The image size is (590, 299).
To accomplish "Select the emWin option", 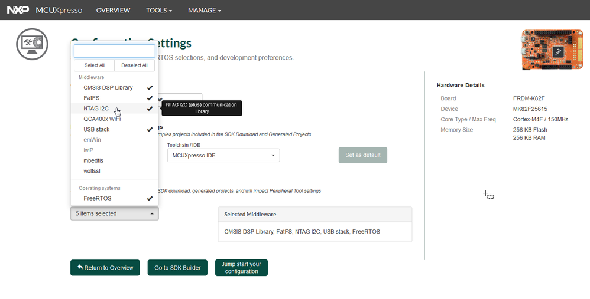I will pyautogui.click(x=114, y=140).
